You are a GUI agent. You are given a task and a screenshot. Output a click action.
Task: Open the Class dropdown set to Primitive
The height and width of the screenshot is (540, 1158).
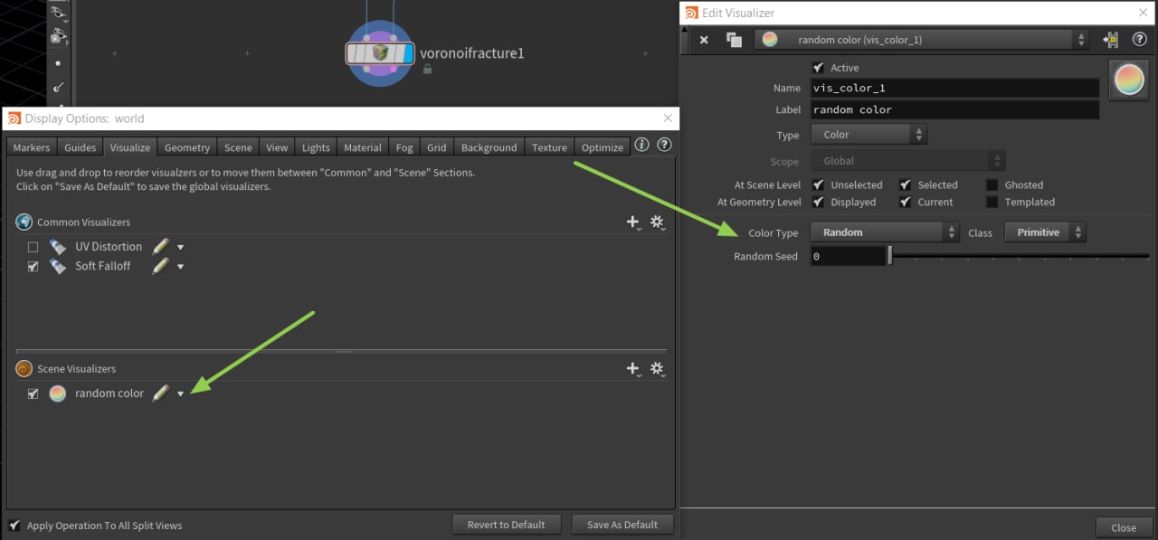(x=1045, y=232)
